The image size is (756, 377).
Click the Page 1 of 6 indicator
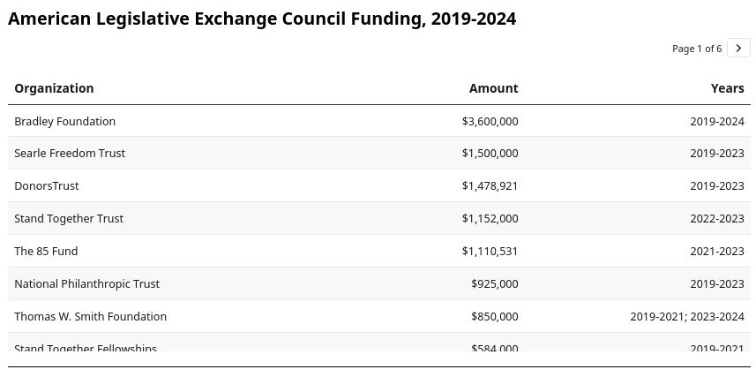pyautogui.click(x=697, y=49)
